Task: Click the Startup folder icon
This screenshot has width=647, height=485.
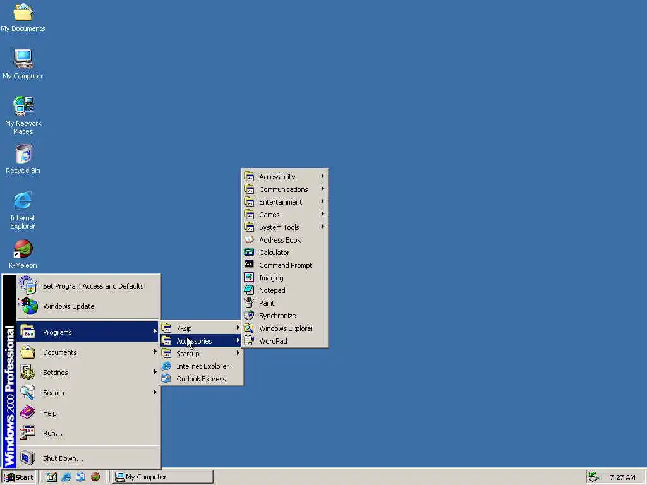Action: tap(166, 353)
